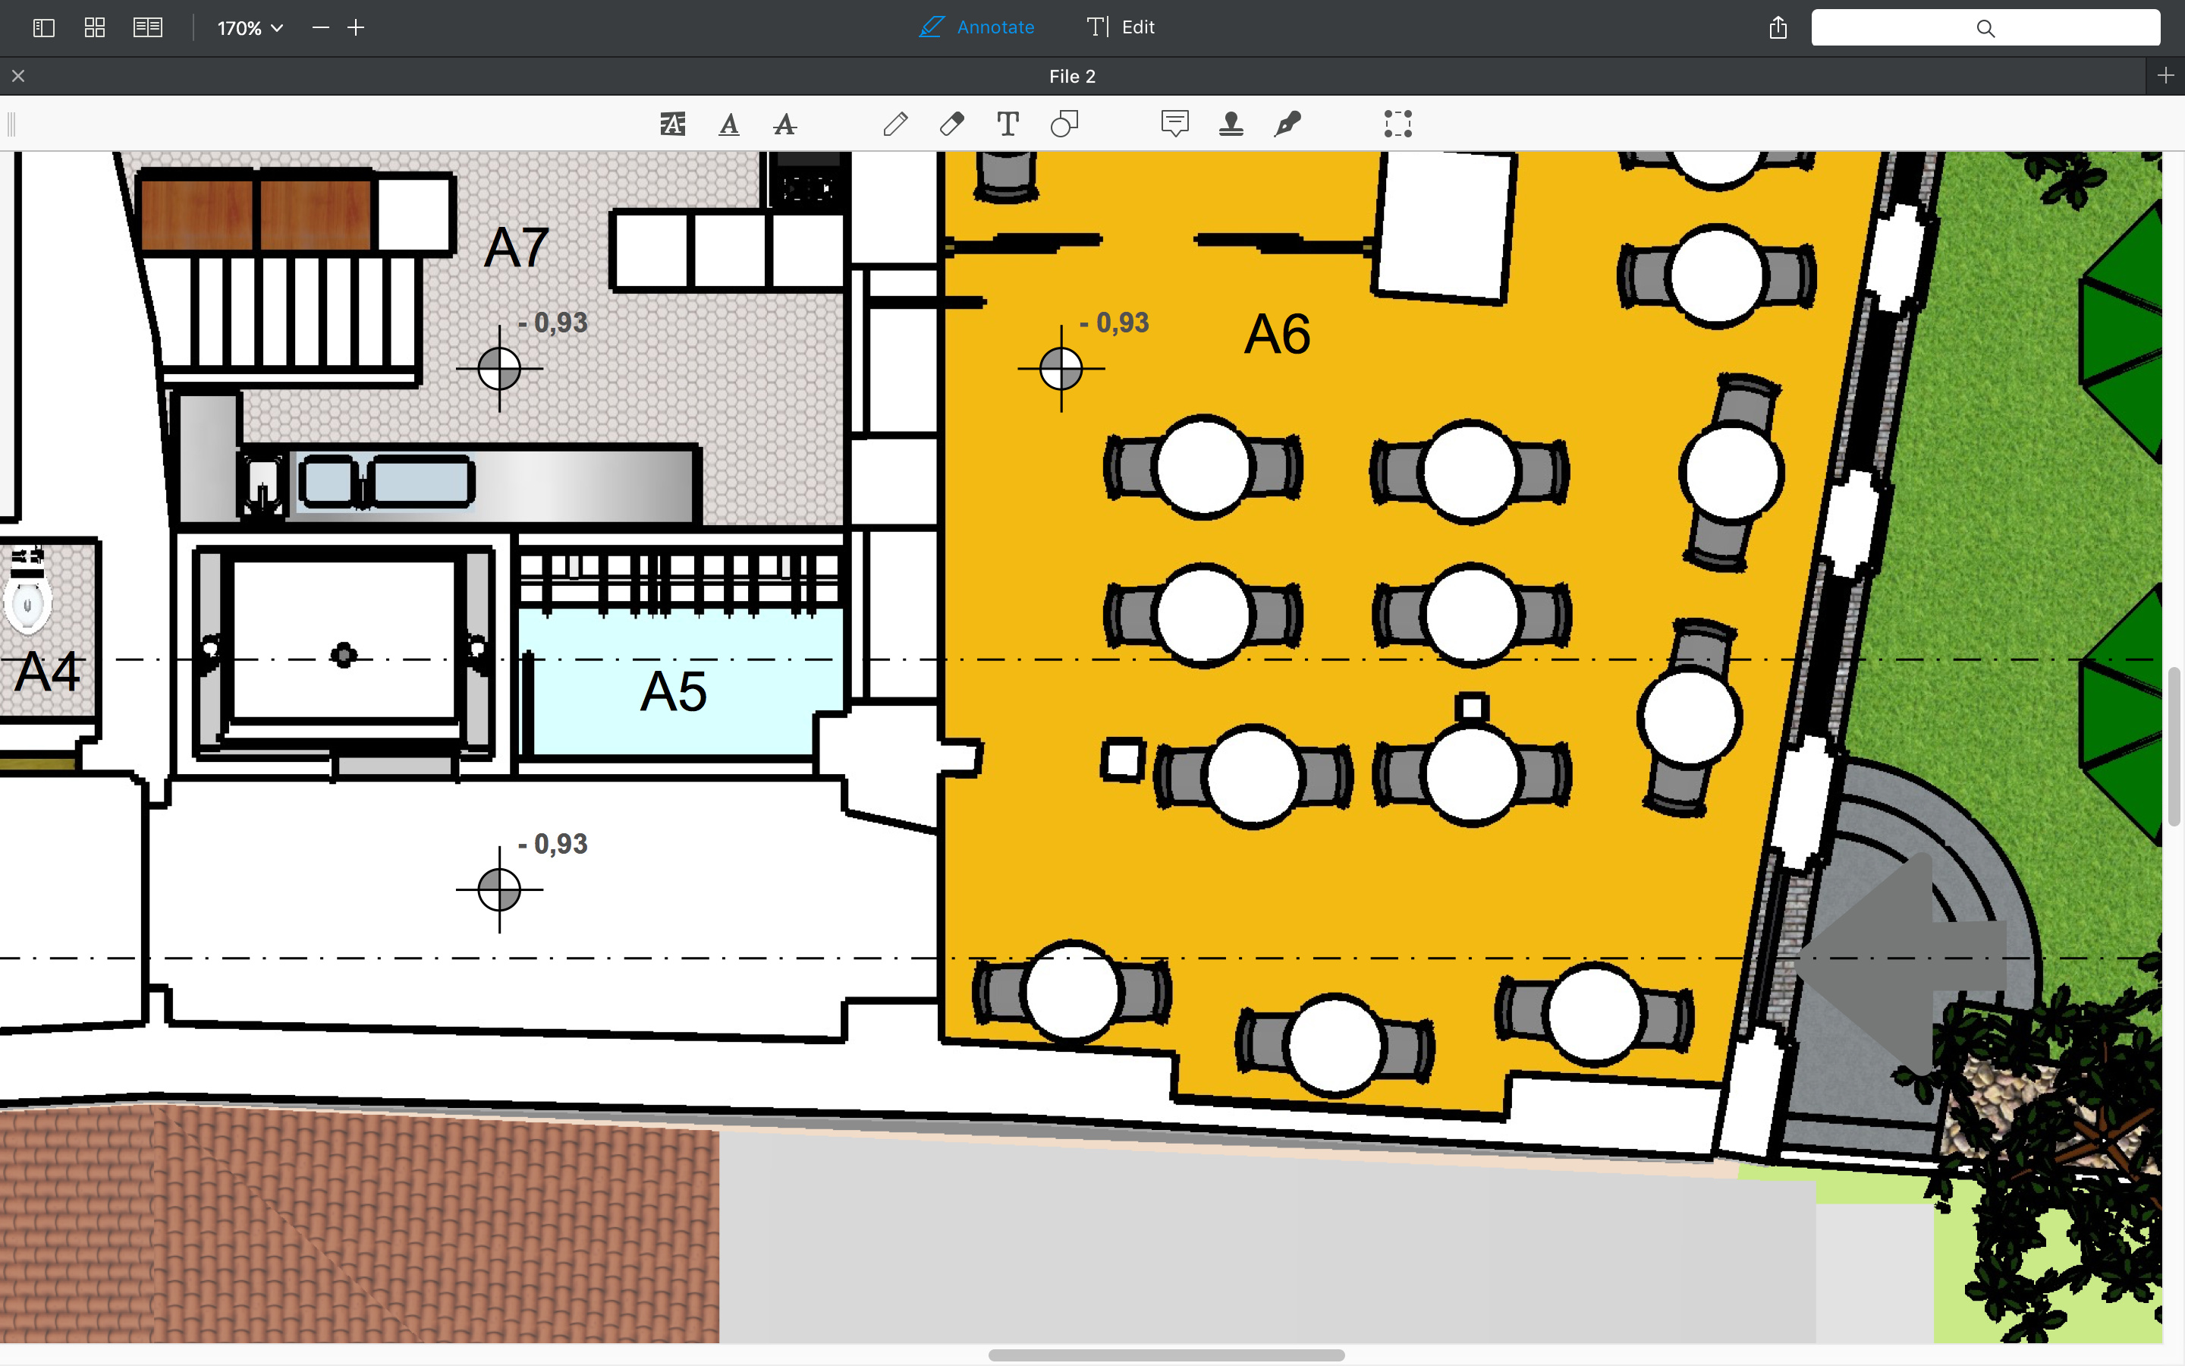Viewport: 2185px width, 1366px height.
Task: Click the search input field
Action: click(1985, 28)
